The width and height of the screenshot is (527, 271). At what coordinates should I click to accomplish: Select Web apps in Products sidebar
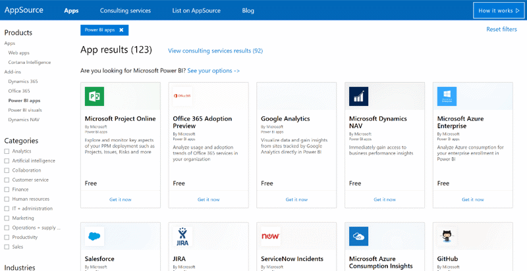[19, 53]
